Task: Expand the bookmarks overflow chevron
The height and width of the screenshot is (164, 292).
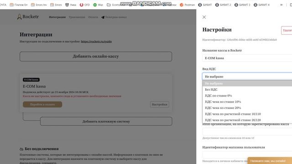Action: (281, 5)
